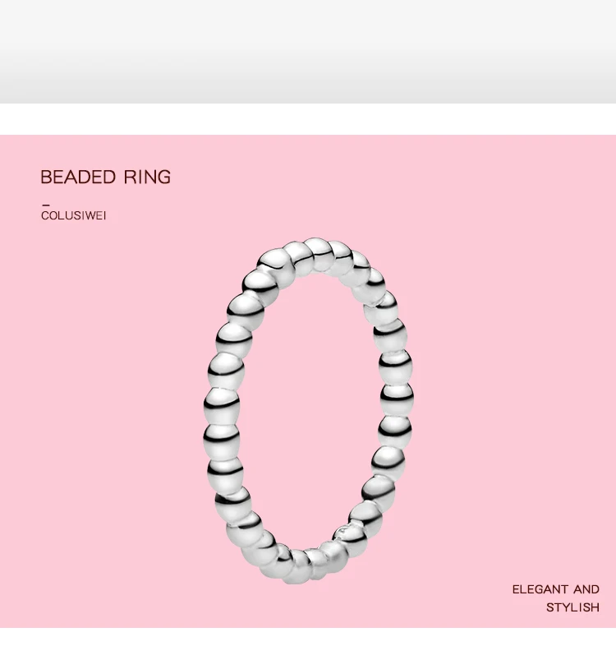Click the word BEADED in the heading
The width and height of the screenshot is (616, 646).
78,178
